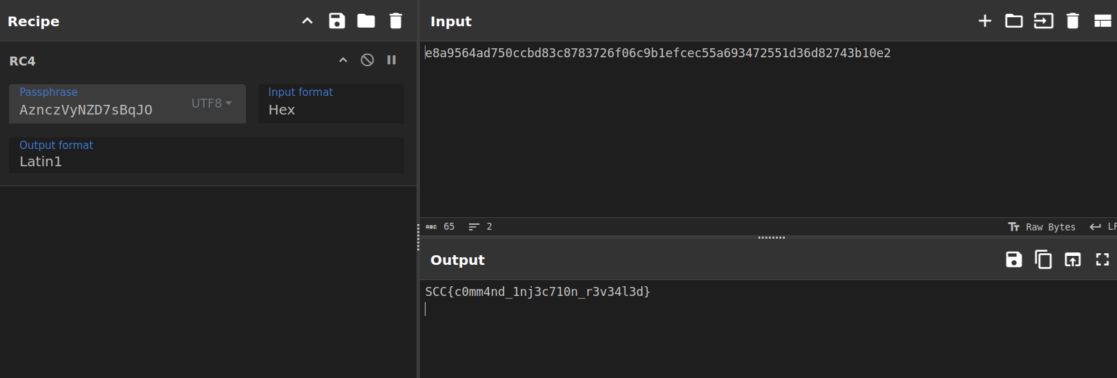Screen dimensions: 1117x378
Task: Load a recipe using the folder icon
Action: 366,21
